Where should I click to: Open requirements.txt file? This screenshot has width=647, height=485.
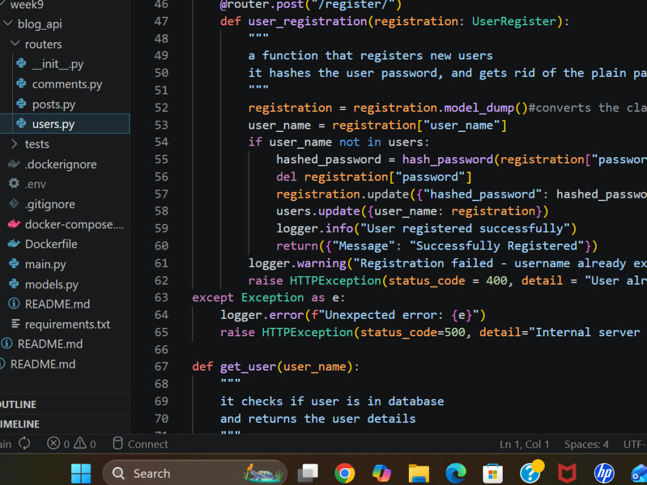pyautogui.click(x=67, y=324)
